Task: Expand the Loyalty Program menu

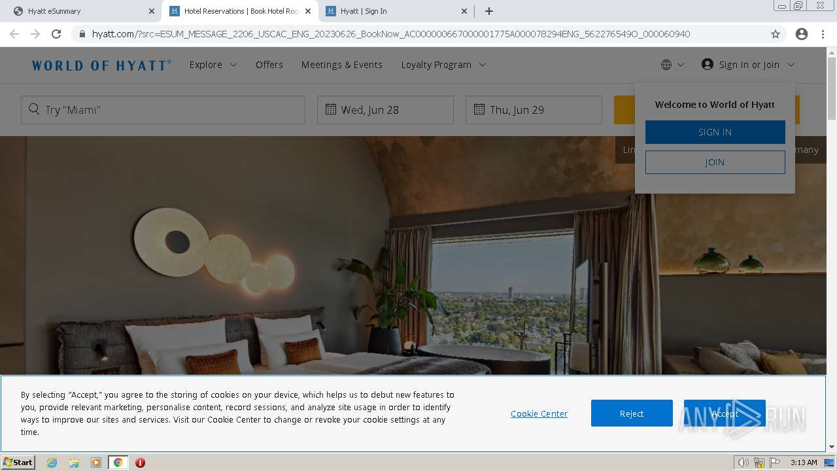Action: point(443,65)
